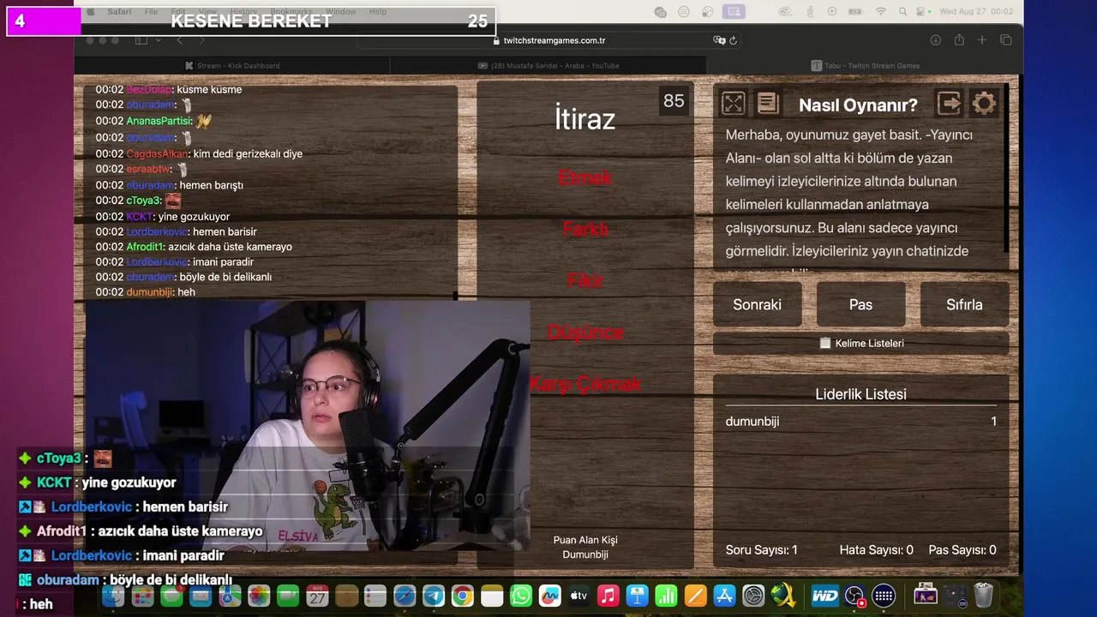Screen dimensions: 1097x617
Task: Show Safari tab overview icon
Action: coord(1006,40)
